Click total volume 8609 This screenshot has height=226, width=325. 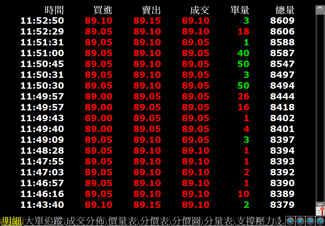(282, 21)
